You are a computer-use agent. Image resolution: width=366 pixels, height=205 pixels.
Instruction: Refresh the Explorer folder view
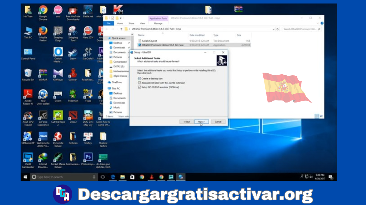pyautogui.click(x=278, y=29)
